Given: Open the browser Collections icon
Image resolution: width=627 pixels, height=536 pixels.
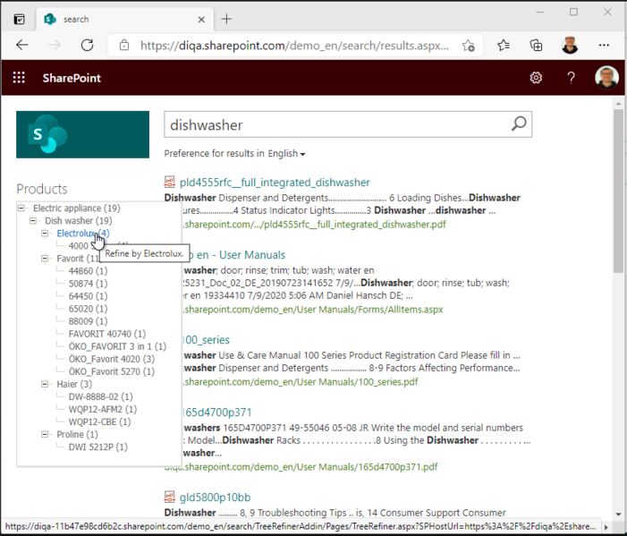Looking at the screenshot, I should click(x=536, y=45).
